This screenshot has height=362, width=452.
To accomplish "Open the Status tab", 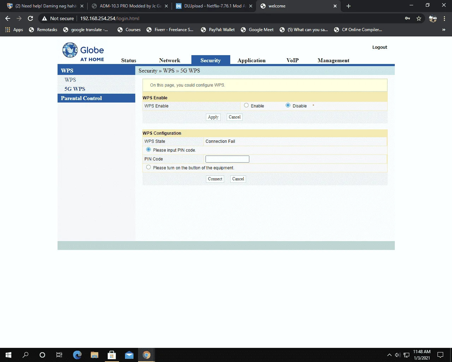I will (129, 60).
